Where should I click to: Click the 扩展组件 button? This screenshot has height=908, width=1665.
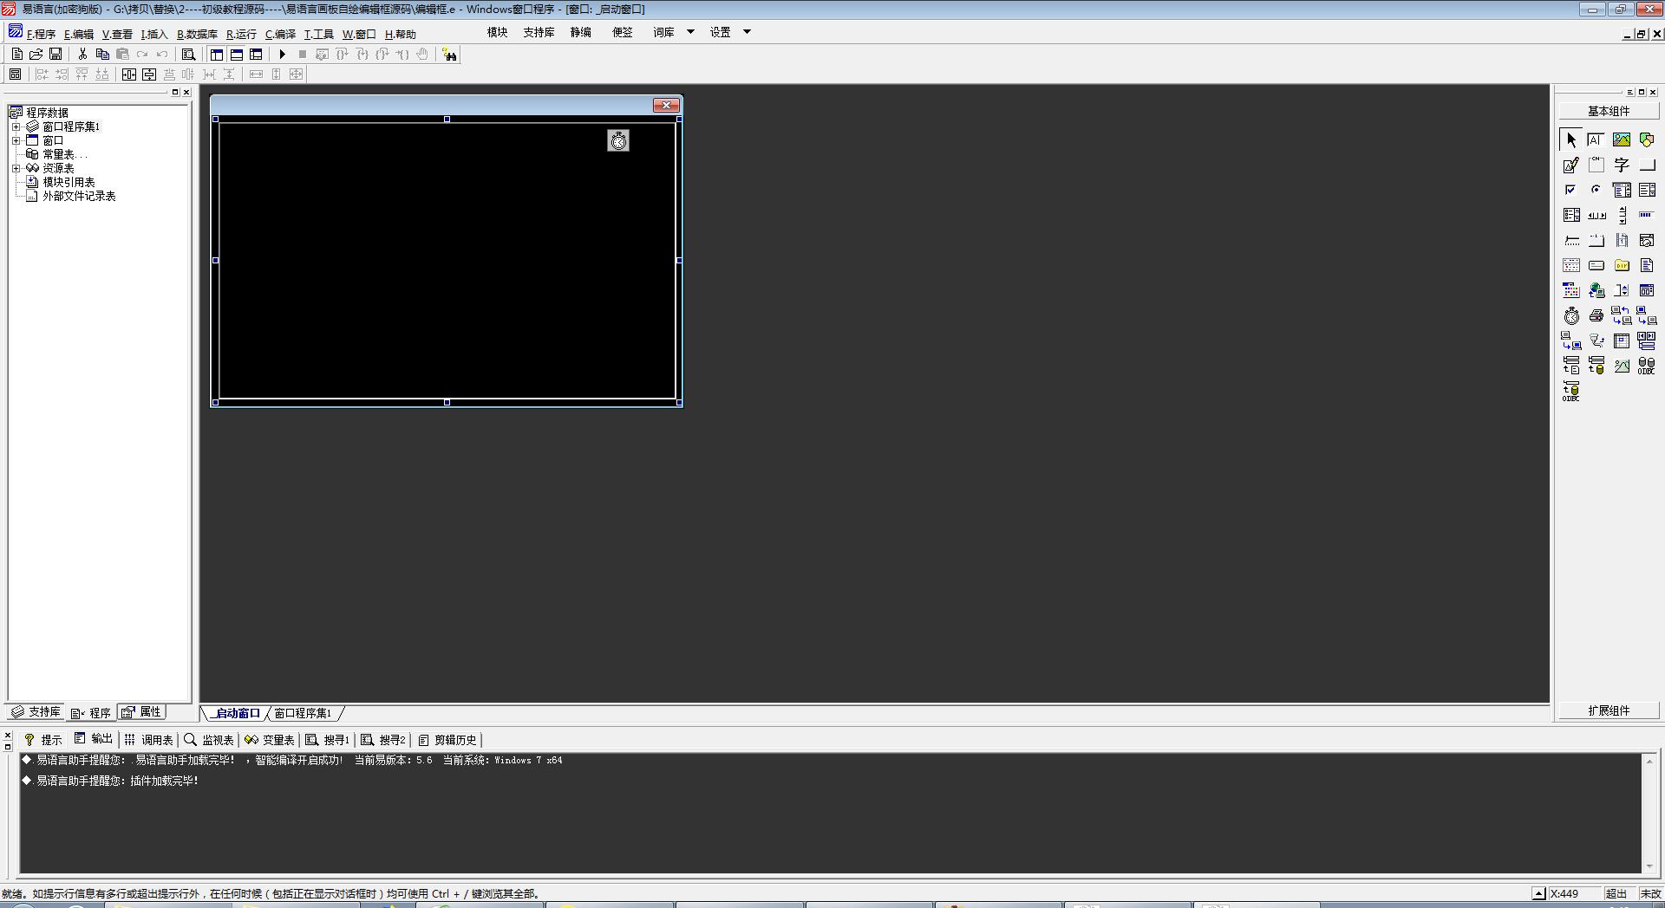coord(1609,710)
